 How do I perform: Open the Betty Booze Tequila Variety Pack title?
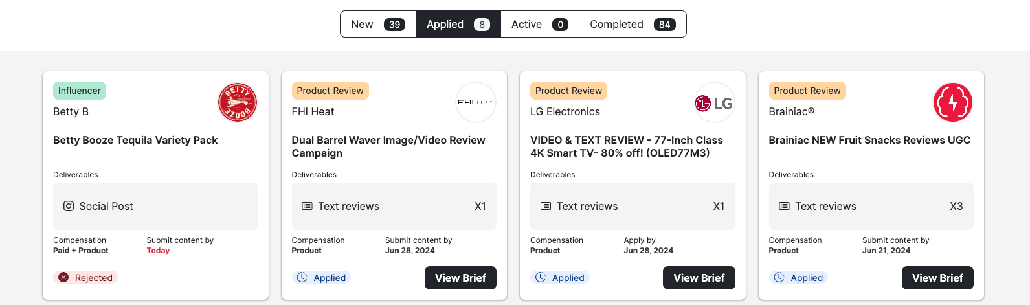(x=135, y=140)
